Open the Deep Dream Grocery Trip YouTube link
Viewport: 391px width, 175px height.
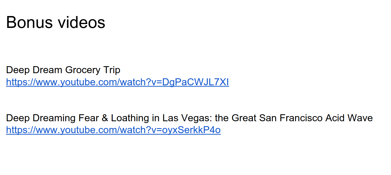(117, 82)
